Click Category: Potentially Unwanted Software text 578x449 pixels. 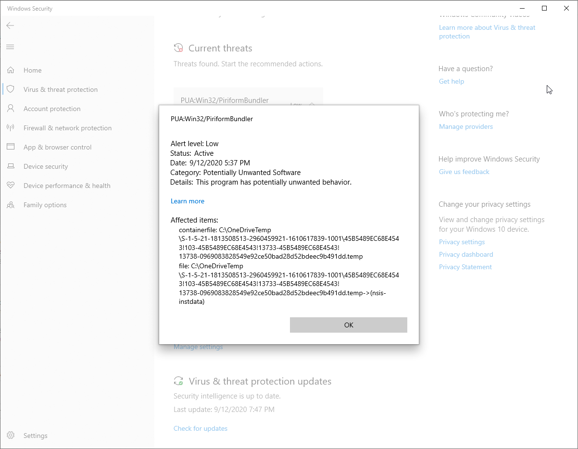point(236,173)
